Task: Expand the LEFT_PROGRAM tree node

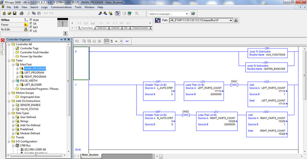Action: (x=17, y=72)
